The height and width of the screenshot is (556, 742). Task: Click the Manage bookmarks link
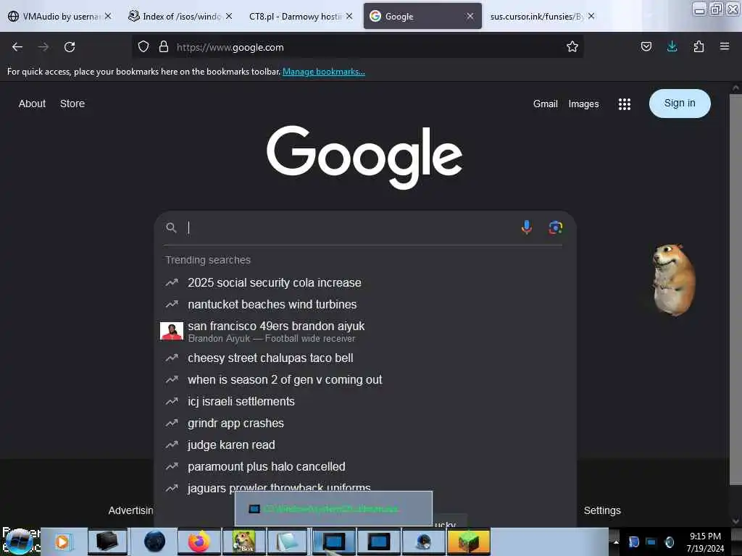pyautogui.click(x=324, y=72)
